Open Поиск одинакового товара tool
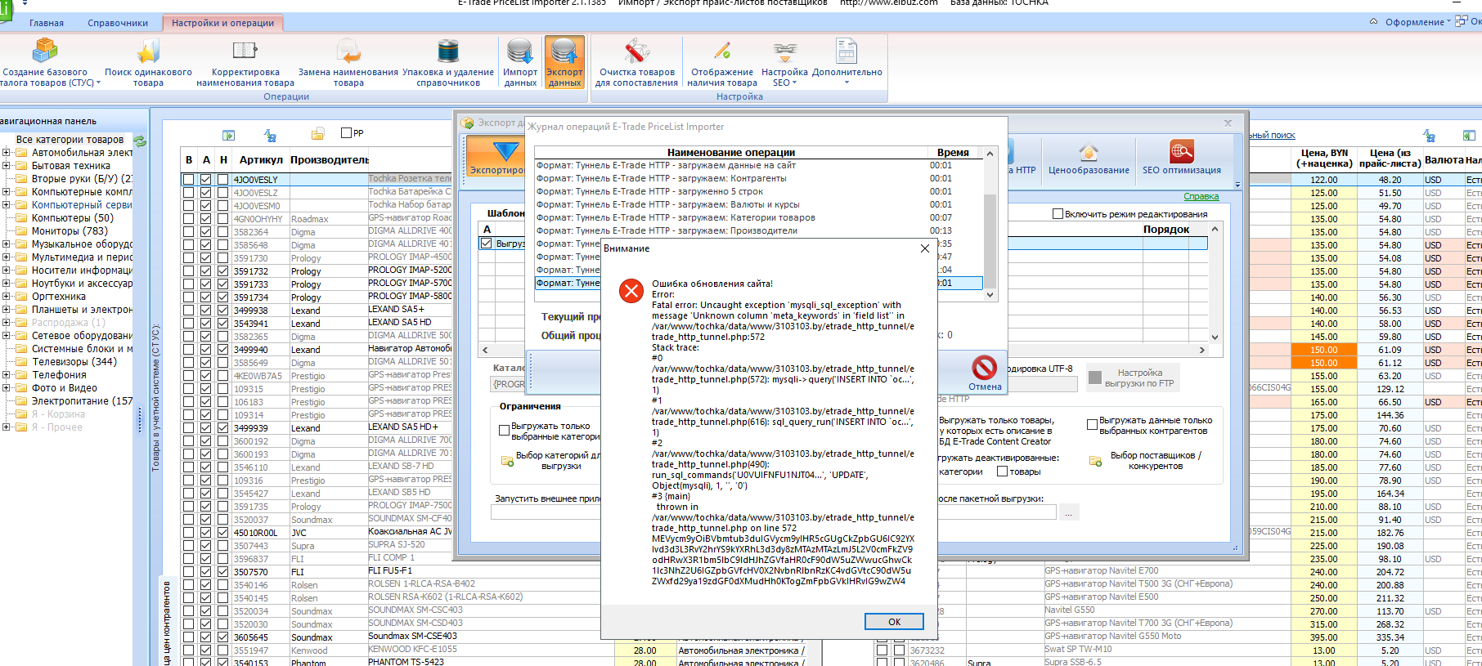This screenshot has height=666, width=1482. [148, 63]
